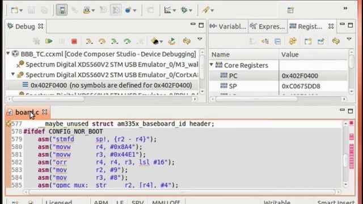
Task: Click the green Assembly Step Into icon
Action: (x=115, y=41)
